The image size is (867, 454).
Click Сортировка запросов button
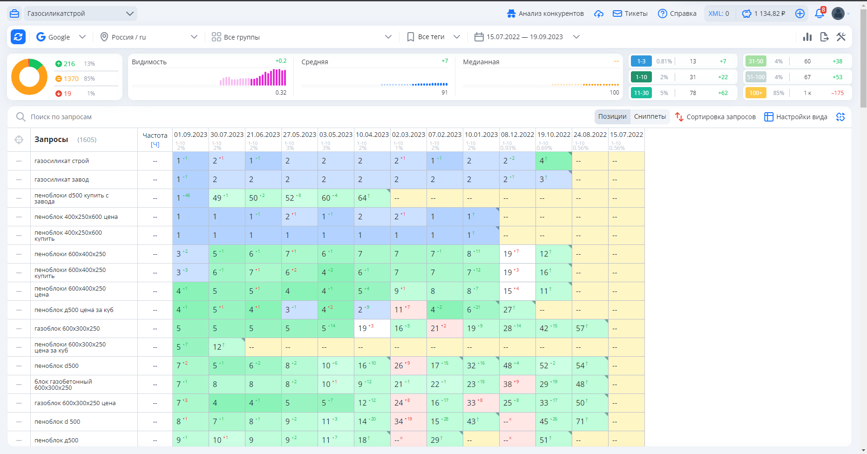click(715, 117)
